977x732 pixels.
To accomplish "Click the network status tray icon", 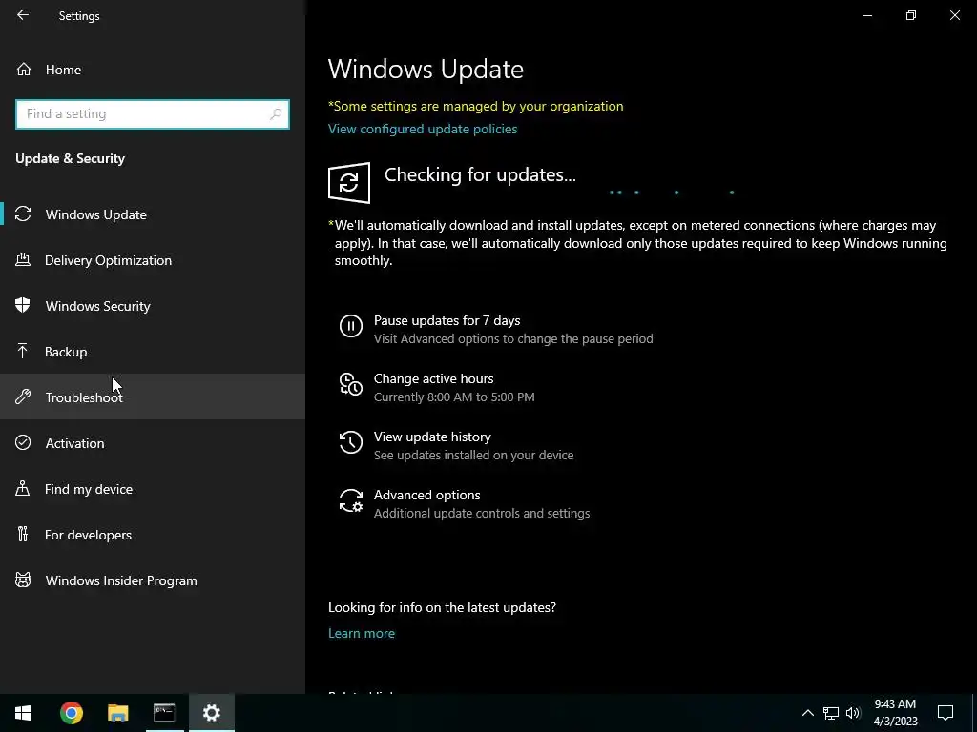I will [x=831, y=713].
